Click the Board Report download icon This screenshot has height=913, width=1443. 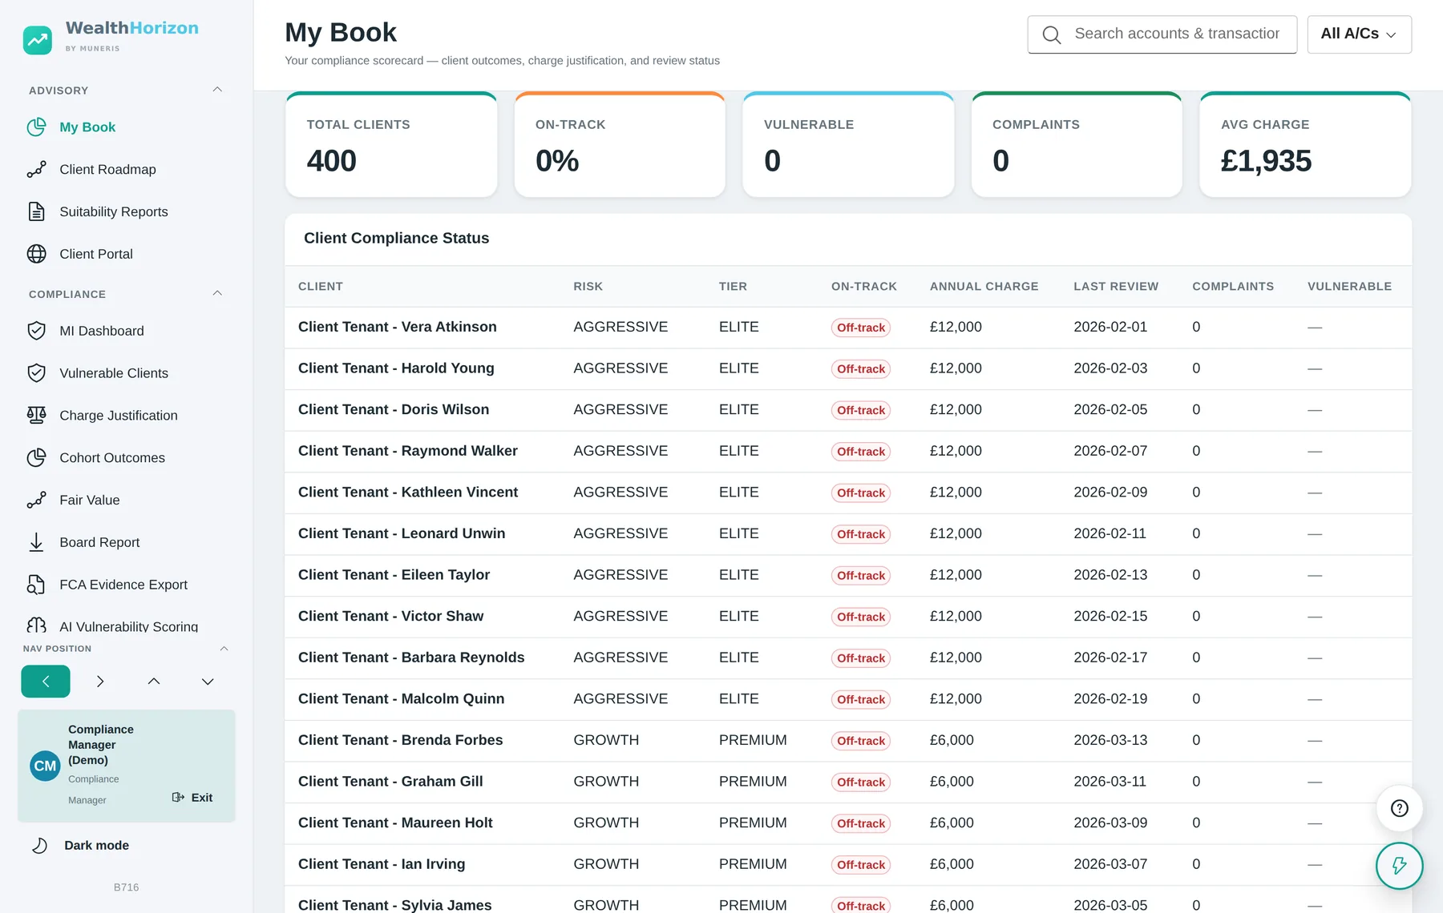[36, 542]
